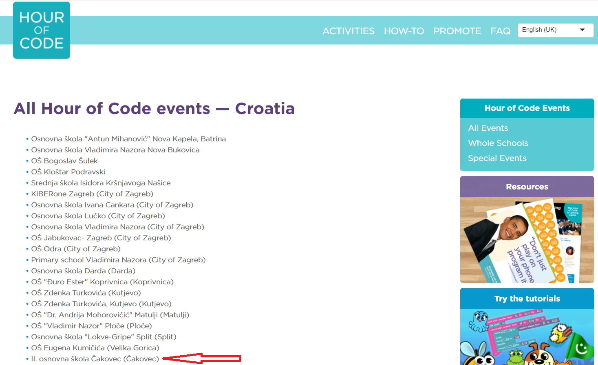Select Osnovna škola "Lokve-Gripe" Split
Image resolution: width=598 pixels, height=365 pixels.
[x=104, y=337]
